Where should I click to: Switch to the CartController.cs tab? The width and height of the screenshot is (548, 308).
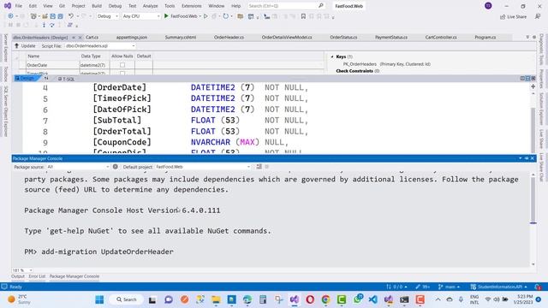click(x=441, y=37)
